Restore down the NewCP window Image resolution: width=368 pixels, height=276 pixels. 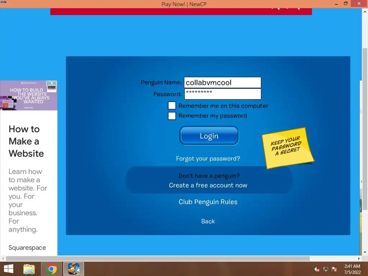(345, 4)
